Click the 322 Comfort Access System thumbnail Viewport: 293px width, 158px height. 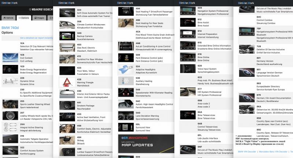10,151
